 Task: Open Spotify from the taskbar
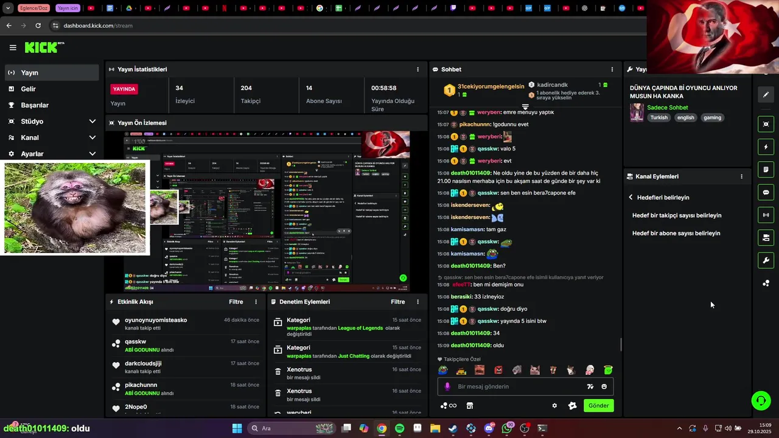point(399,428)
